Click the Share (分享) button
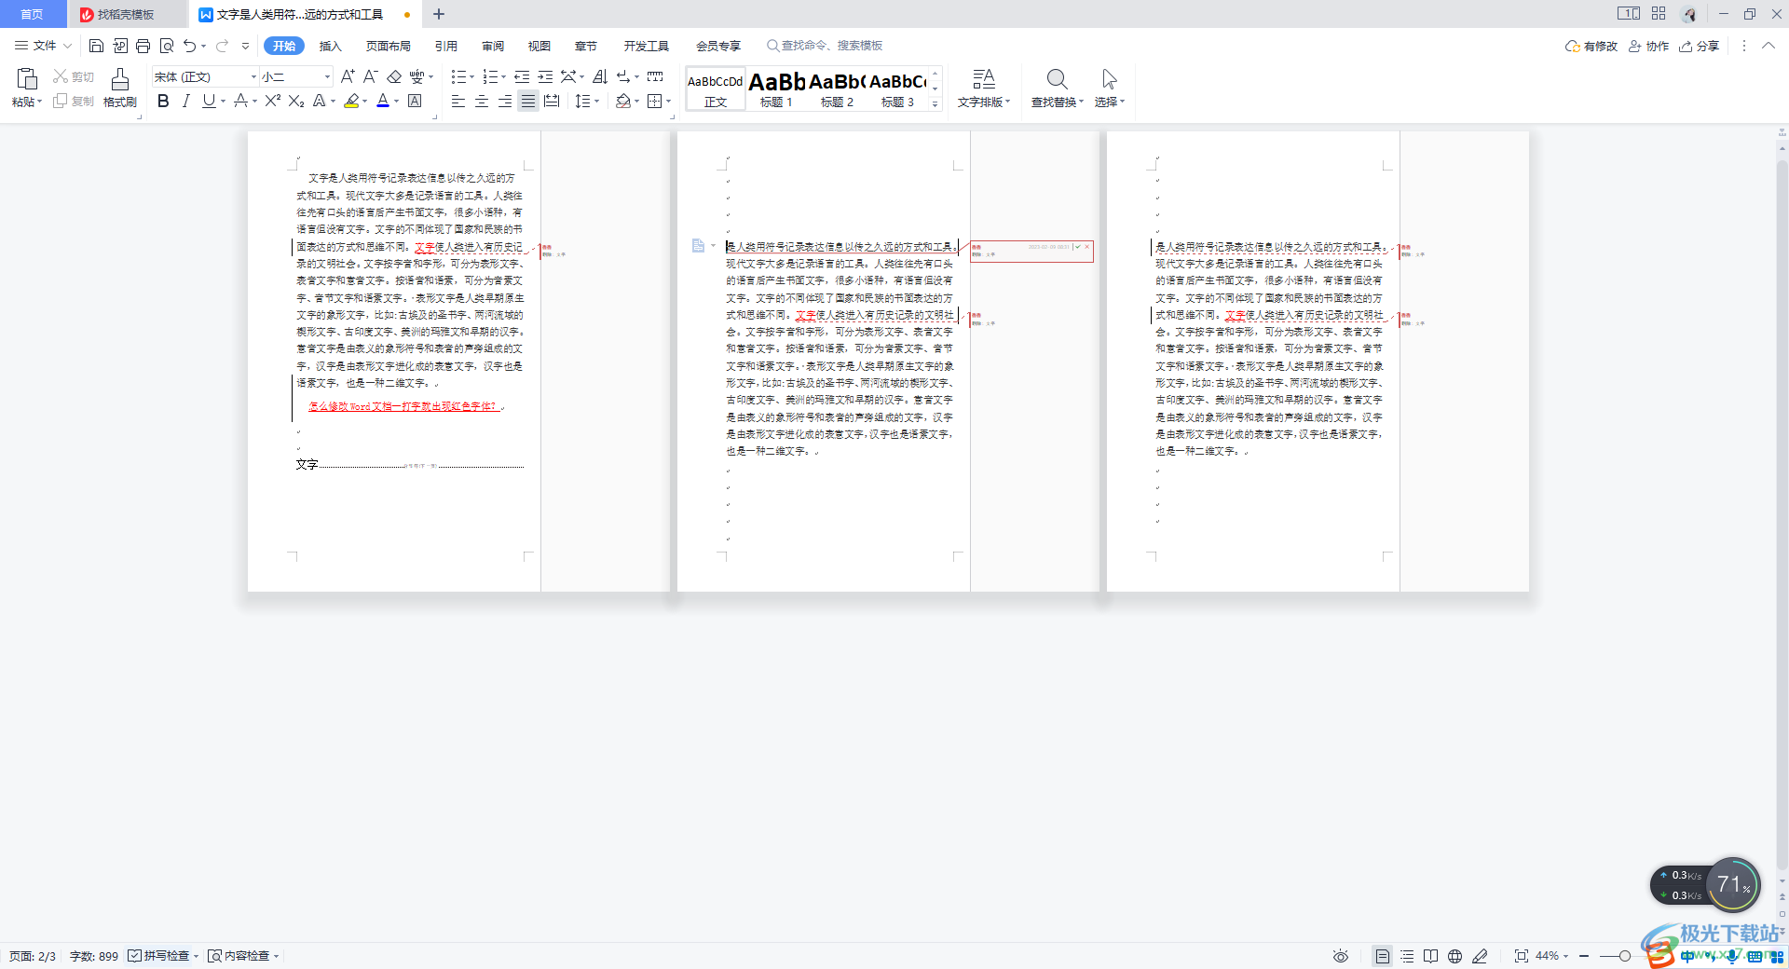This screenshot has height=969, width=1789. [1699, 46]
